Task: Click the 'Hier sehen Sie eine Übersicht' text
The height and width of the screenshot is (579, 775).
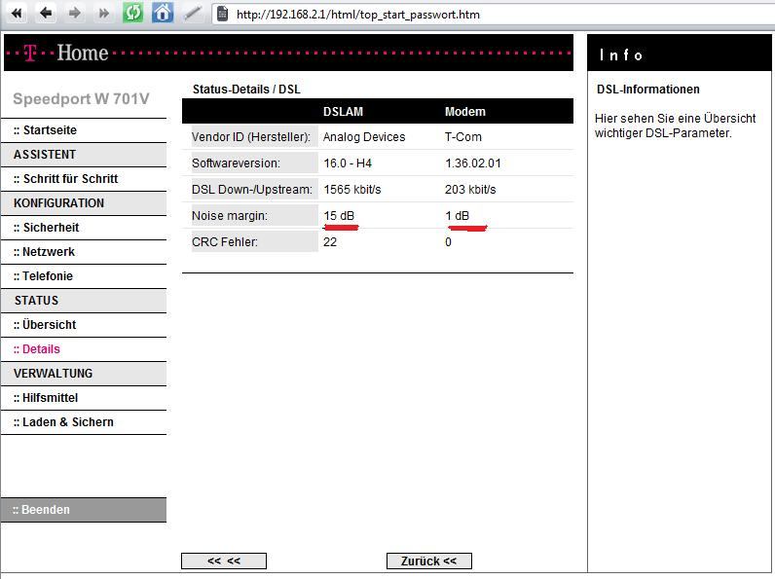Action: pyautogui.click(x=675, y=119)
